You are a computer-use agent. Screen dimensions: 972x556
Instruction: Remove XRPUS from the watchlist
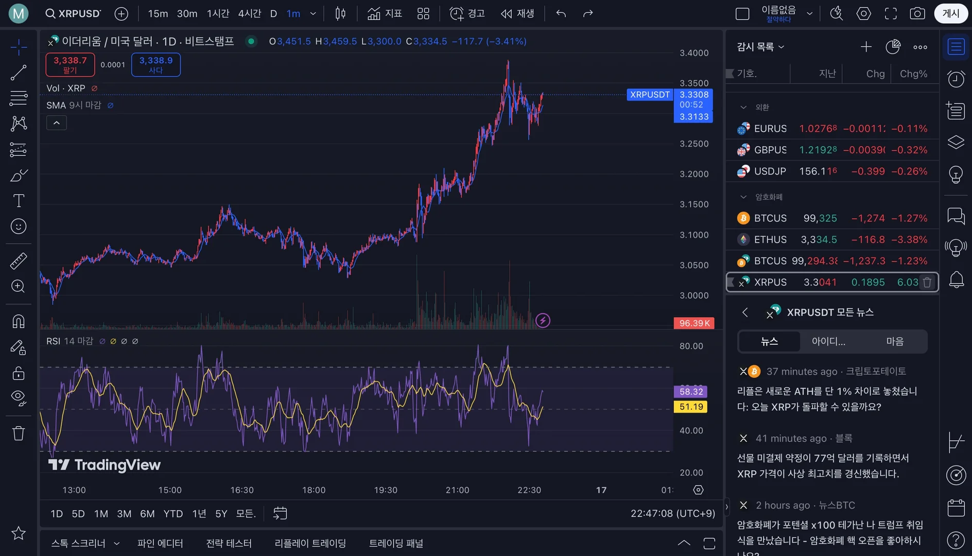click(927, 282)
